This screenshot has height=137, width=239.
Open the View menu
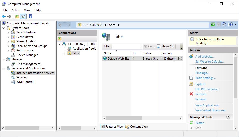tap(27, 10)
